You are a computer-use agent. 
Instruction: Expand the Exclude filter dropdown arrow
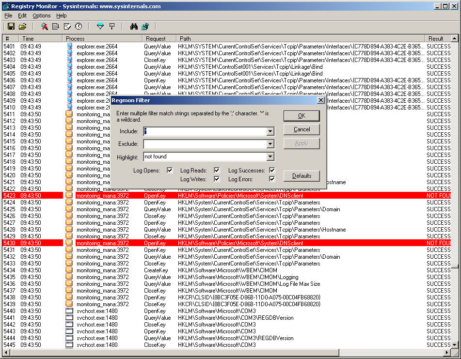[x=270, y=144]
